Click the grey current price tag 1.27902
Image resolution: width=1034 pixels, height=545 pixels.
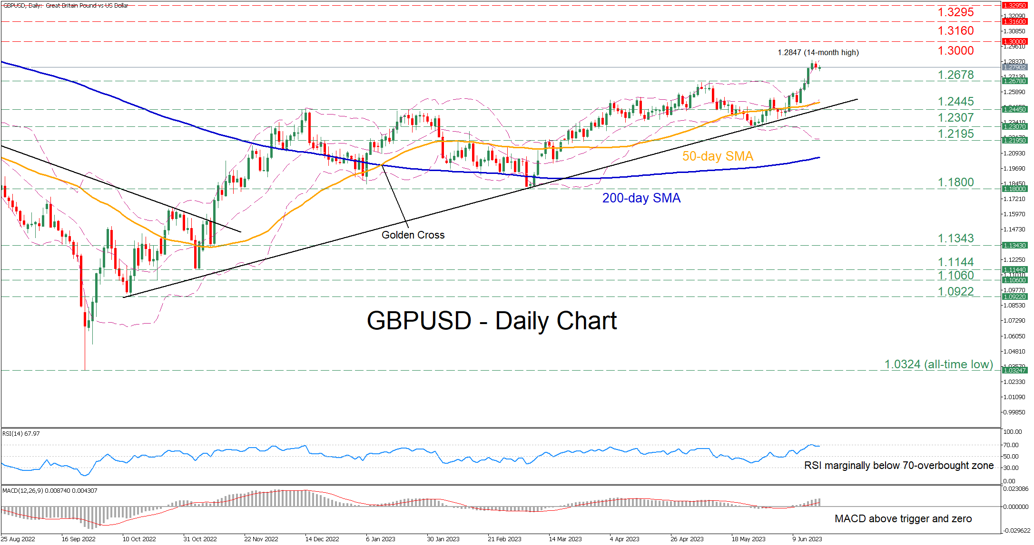pos(1014,67)
